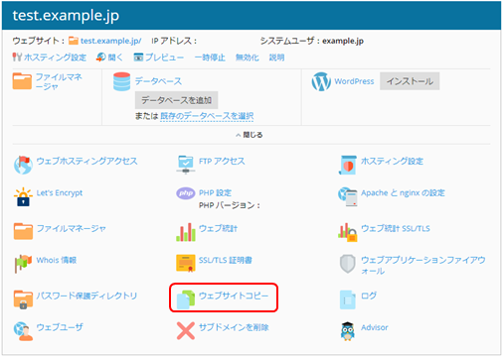Click the test.example.jp header title
Screen dimensions: 503x357
pyautogui.click(x=66, y=16)
